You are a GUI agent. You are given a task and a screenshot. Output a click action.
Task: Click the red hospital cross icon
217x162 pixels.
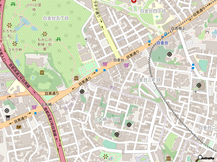pos(134,1)
